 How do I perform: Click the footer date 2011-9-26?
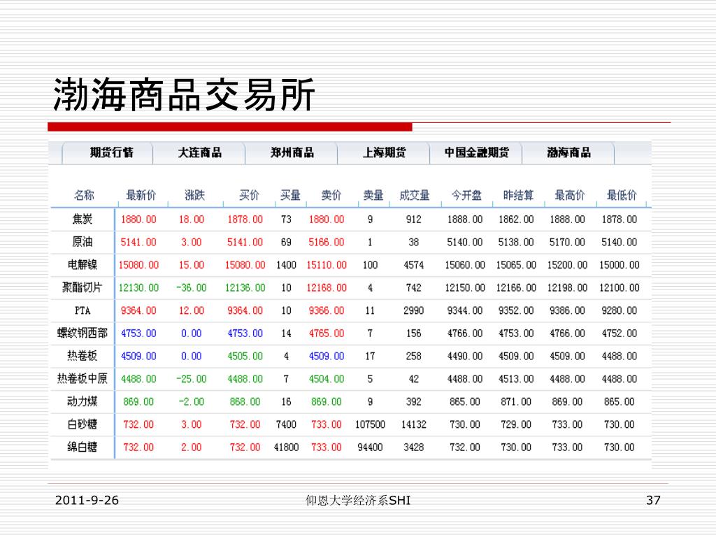point(87,501)
